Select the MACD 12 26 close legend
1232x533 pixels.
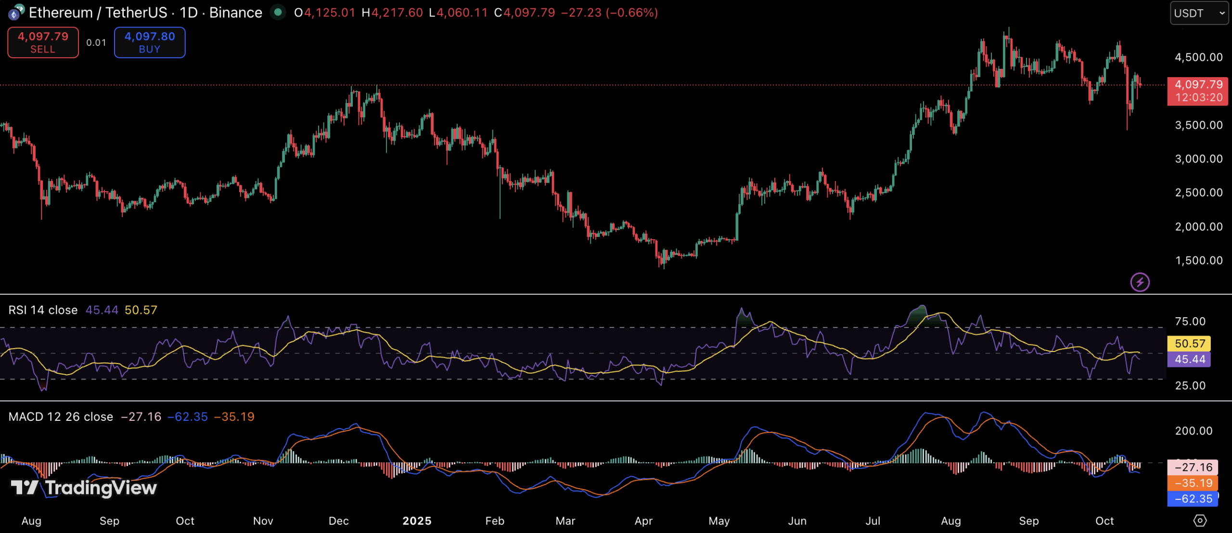click(x=61, y=416)
